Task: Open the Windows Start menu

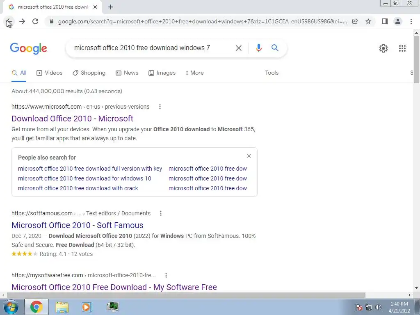Action: (11, 307)
